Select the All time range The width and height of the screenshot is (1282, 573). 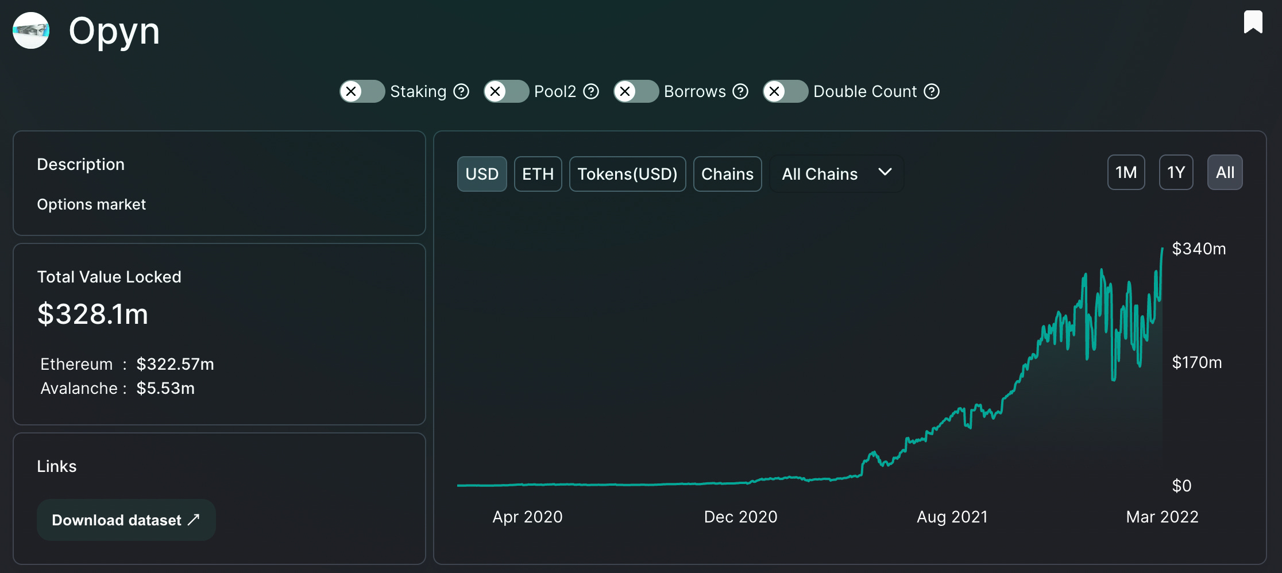tap(1225, 172)
